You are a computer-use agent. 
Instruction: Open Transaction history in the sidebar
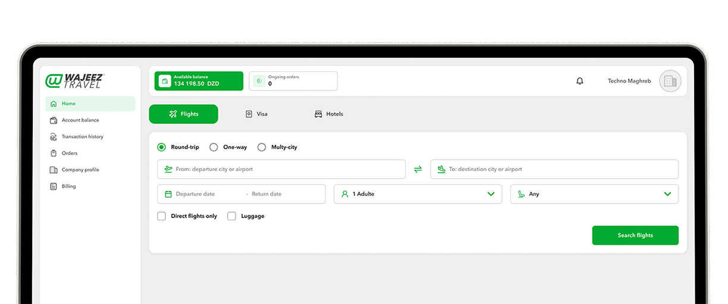coord(82,137)
